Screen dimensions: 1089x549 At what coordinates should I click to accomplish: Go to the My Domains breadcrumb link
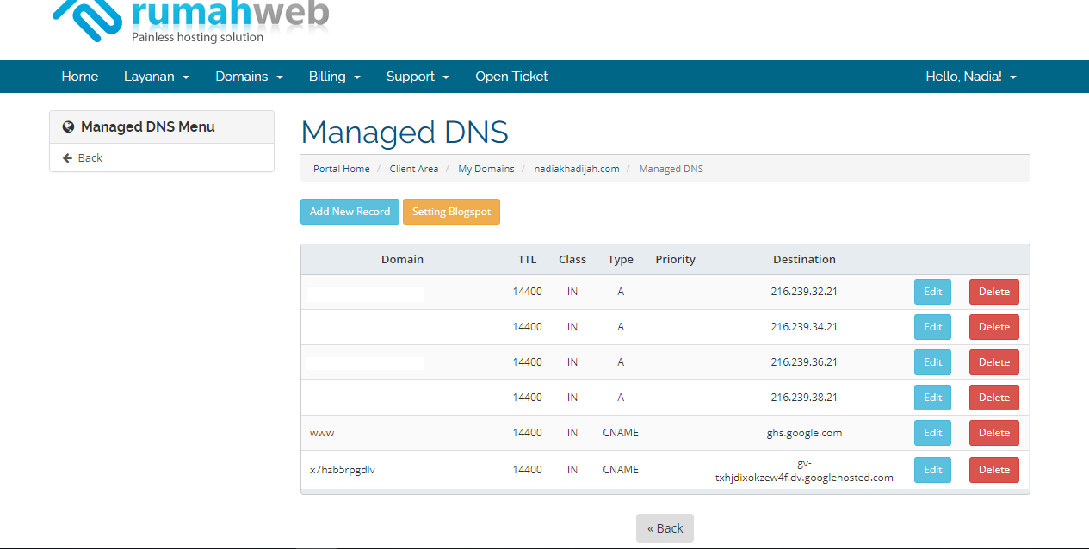coord(486,169)
